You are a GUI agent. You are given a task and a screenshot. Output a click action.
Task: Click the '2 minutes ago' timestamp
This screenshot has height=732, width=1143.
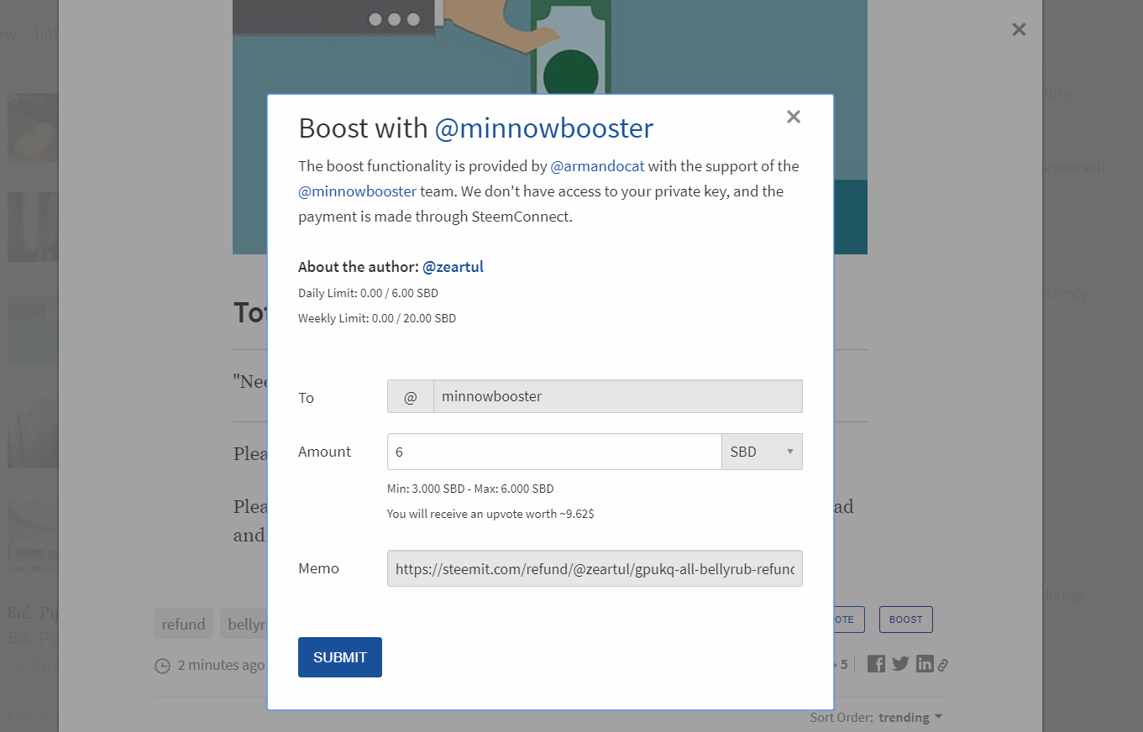pos(221,665)
